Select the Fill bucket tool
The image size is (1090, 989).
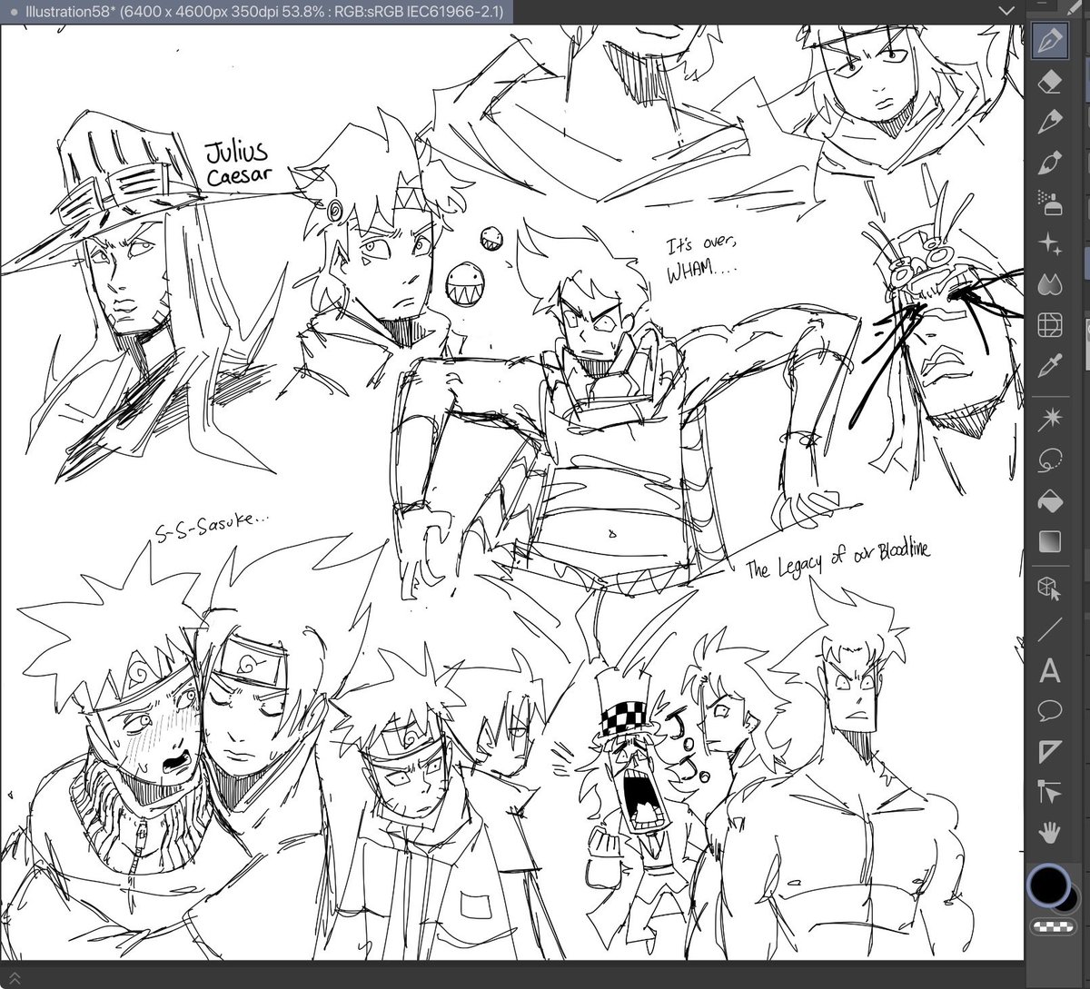[1050, 501]
